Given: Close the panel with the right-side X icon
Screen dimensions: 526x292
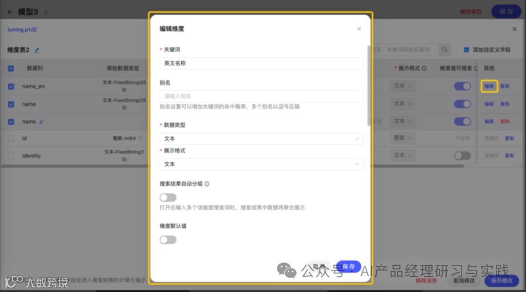Looking at the screenshot, I should [514, 29].
